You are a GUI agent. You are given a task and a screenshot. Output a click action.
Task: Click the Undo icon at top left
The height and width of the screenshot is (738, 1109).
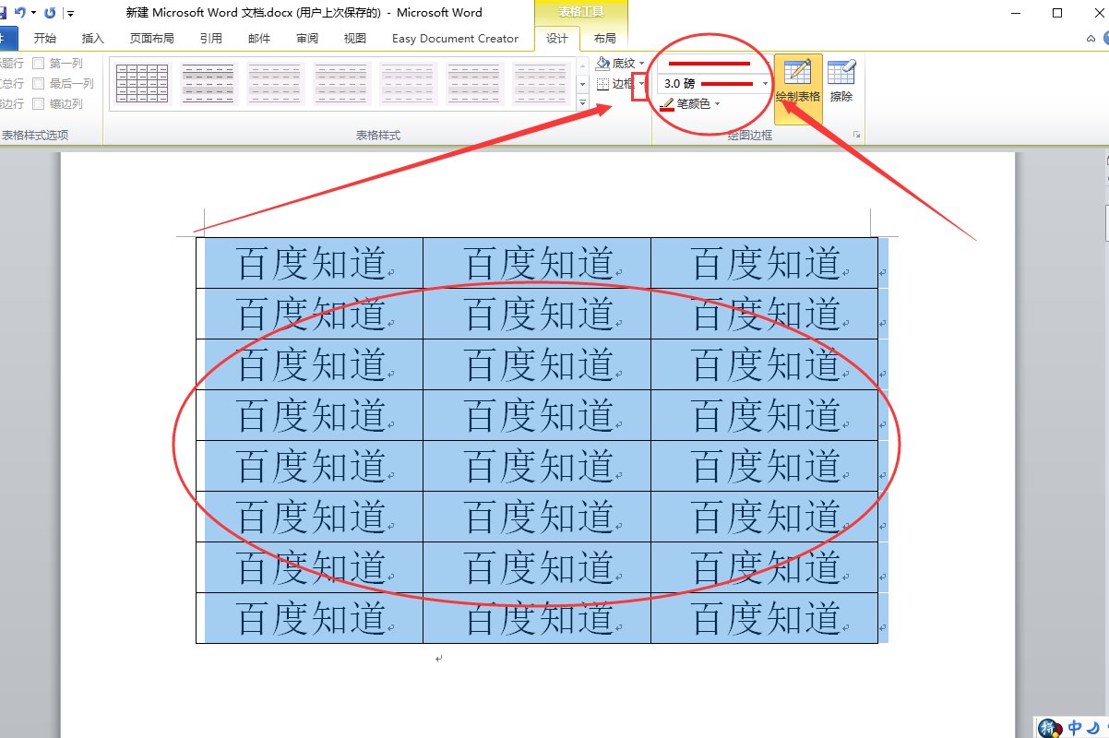pyautogui.click(x=21, y=12)
